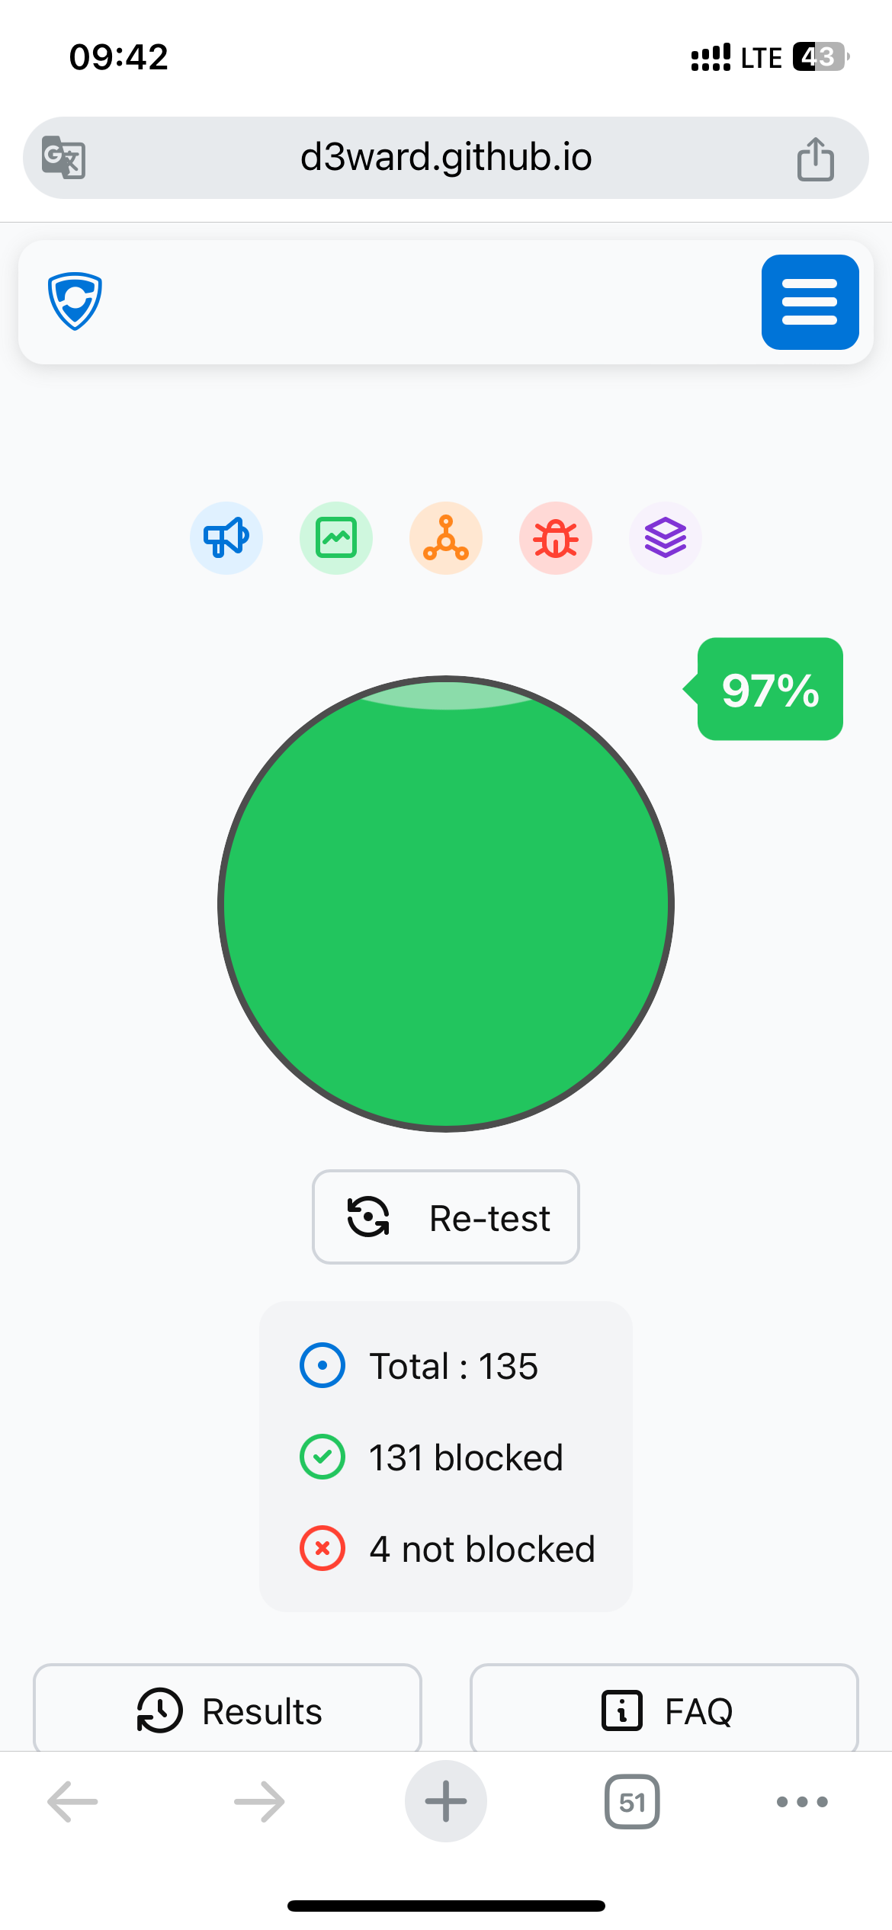The width and height of the screenshot is (892, 1930).
Task: Open the FAQ button
Action: point(664,1710)
